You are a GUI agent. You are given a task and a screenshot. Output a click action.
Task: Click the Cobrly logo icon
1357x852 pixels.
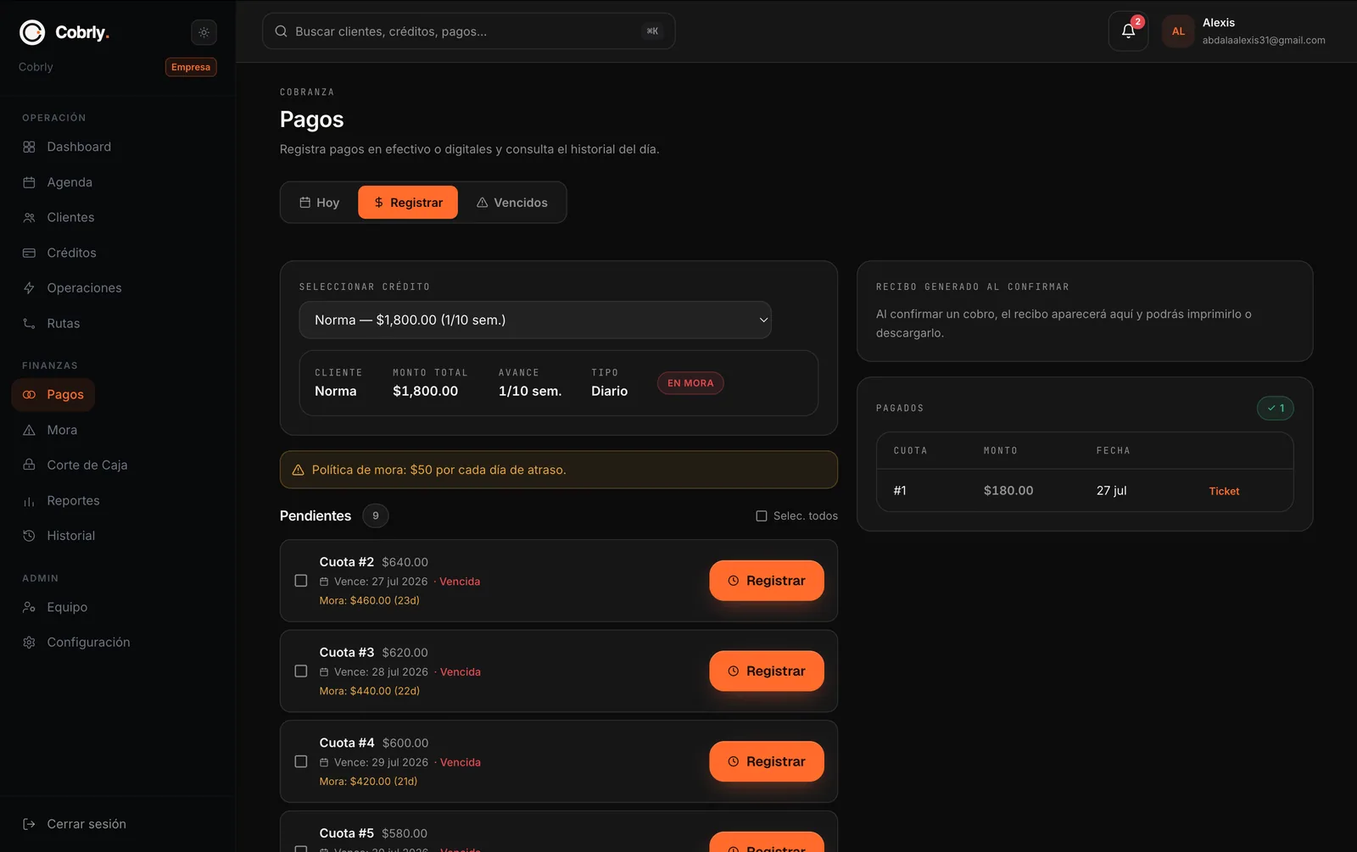coord(32,32)
